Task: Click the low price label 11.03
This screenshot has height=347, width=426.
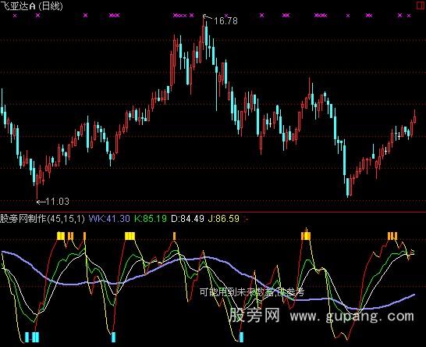Action: click(x=58, y=202)
